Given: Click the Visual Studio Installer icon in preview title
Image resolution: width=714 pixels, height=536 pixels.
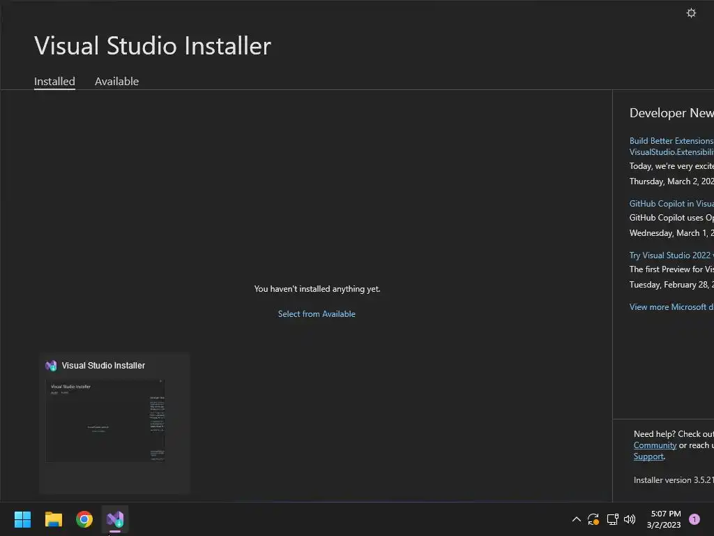Looking at the screenshot, I should point(51,366).
